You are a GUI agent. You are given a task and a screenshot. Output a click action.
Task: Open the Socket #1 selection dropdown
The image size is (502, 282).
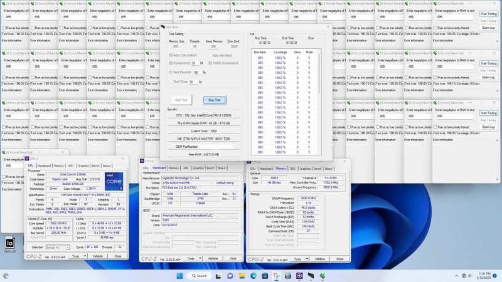pos(58,247)
